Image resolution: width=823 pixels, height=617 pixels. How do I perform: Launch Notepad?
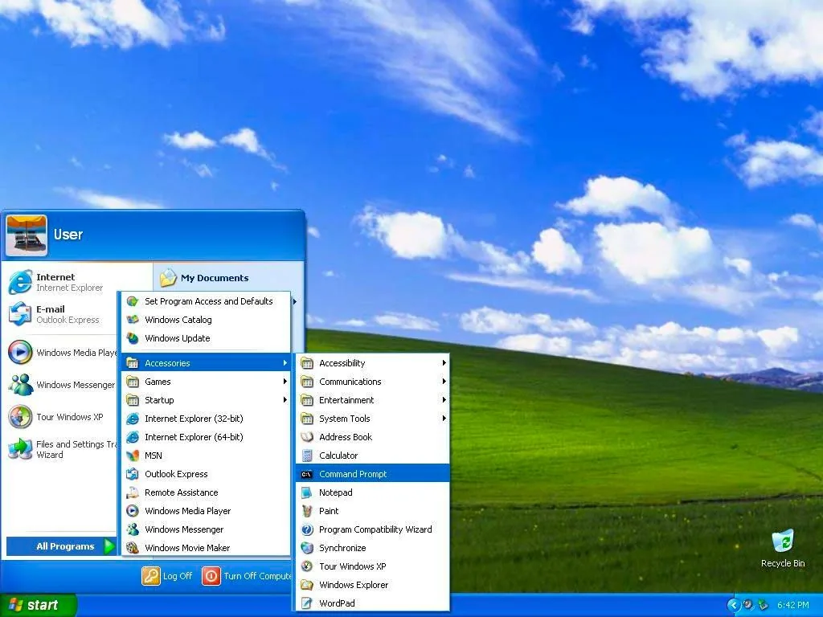(338, 492)
